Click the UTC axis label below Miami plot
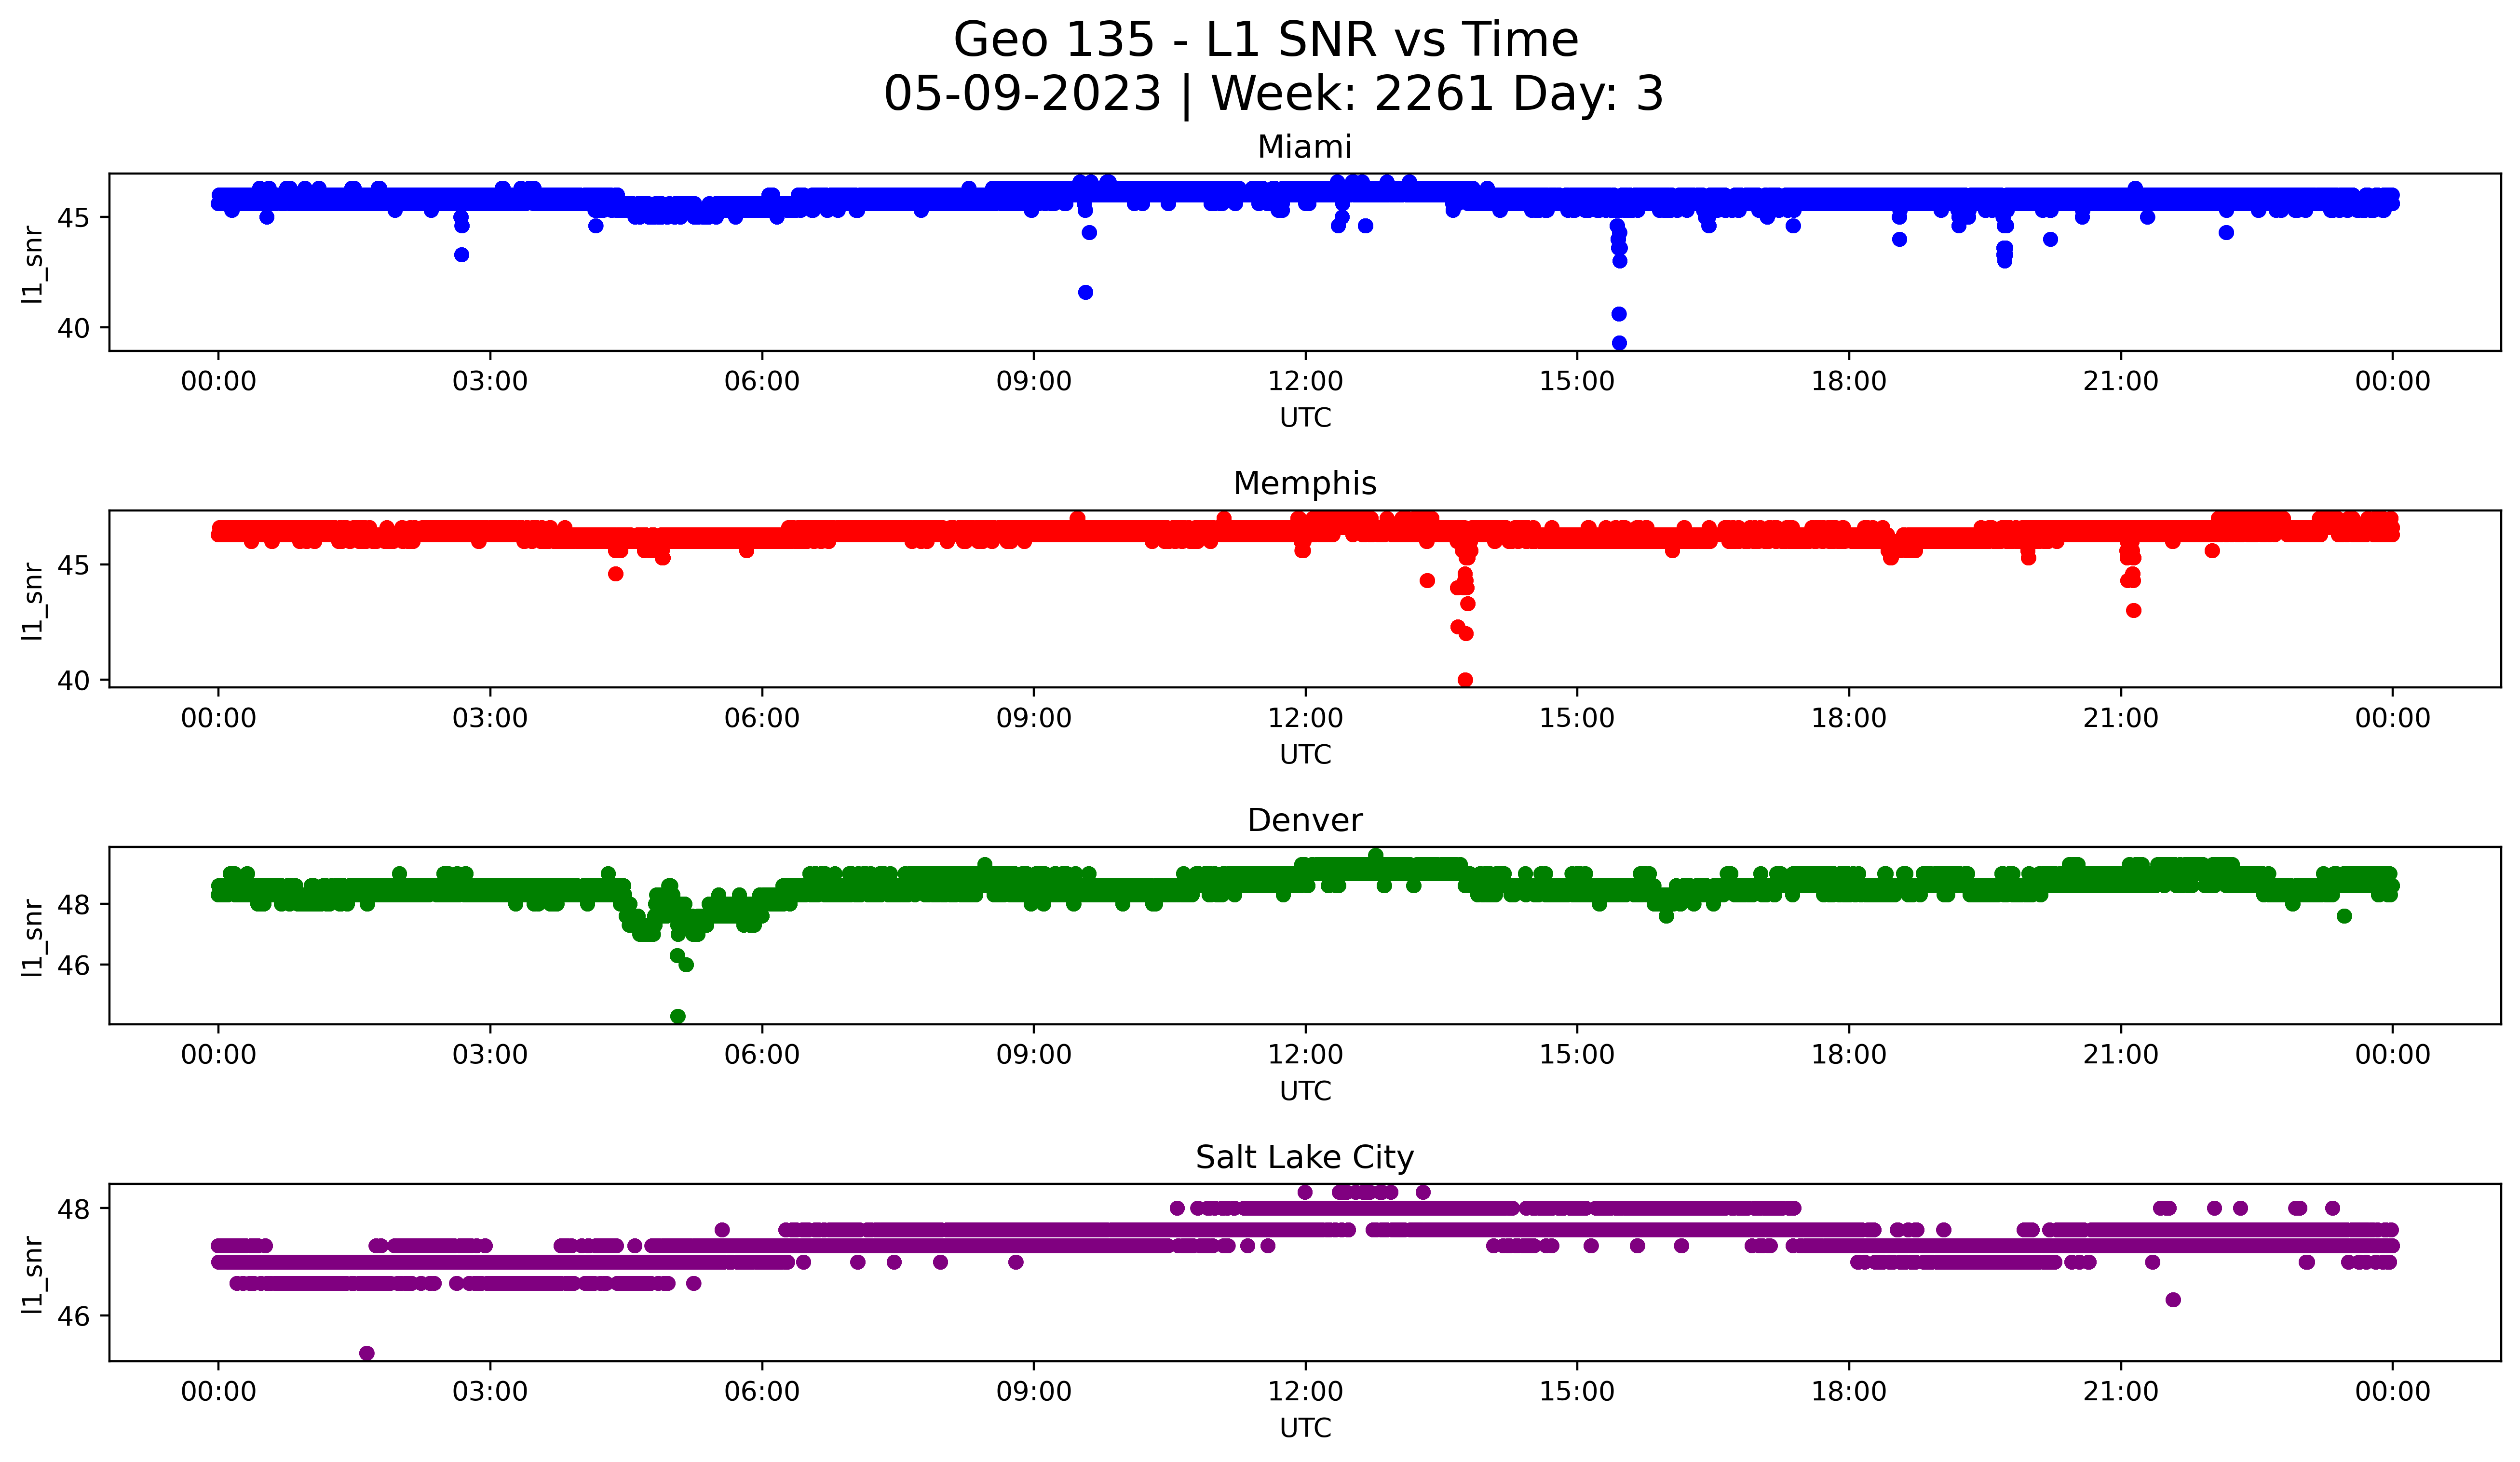Screen dimensions: 2520x1462 (x=1305, y=418)
